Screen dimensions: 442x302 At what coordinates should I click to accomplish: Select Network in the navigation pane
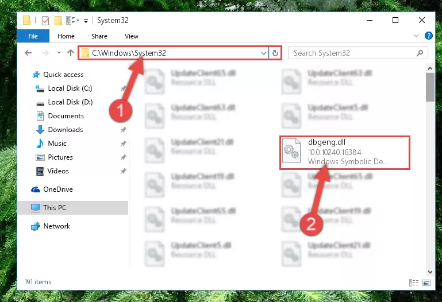click(x=57, y=226)
